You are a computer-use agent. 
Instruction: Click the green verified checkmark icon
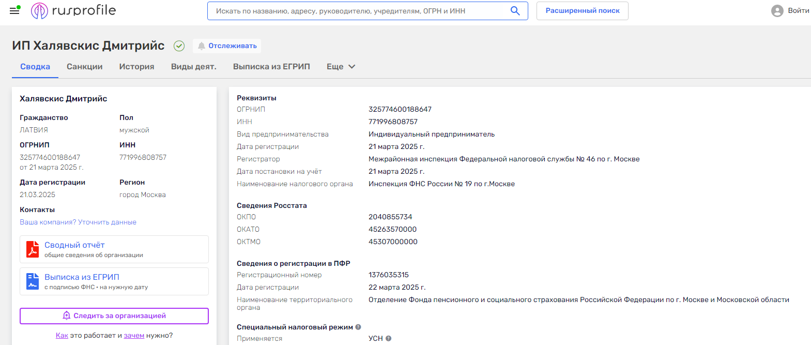tap(179, 46)
